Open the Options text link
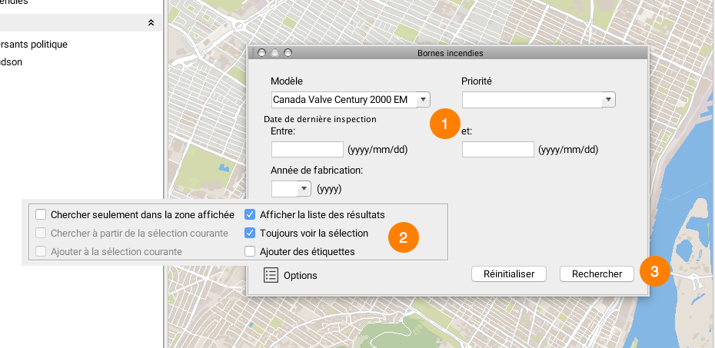 point(300,275)
